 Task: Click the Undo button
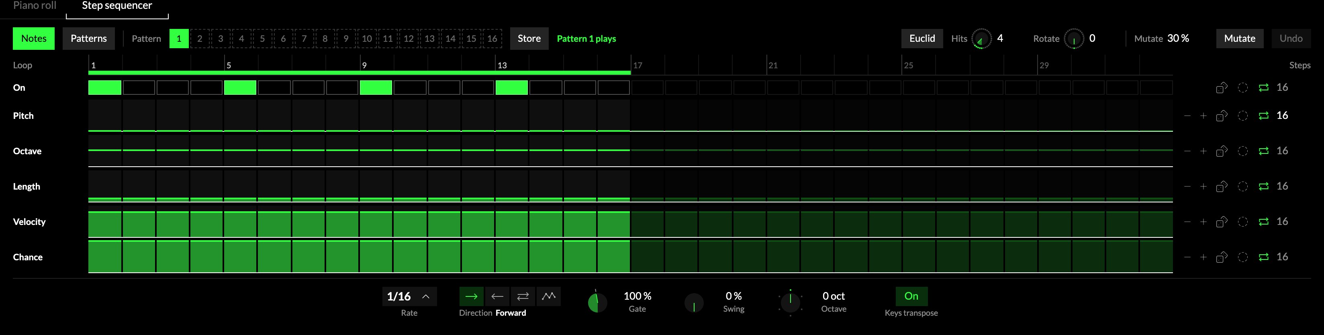pos(1291,39)
